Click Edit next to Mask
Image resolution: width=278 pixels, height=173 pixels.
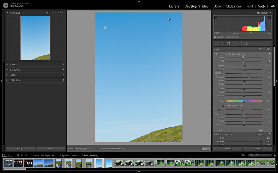tap(269, 49)
